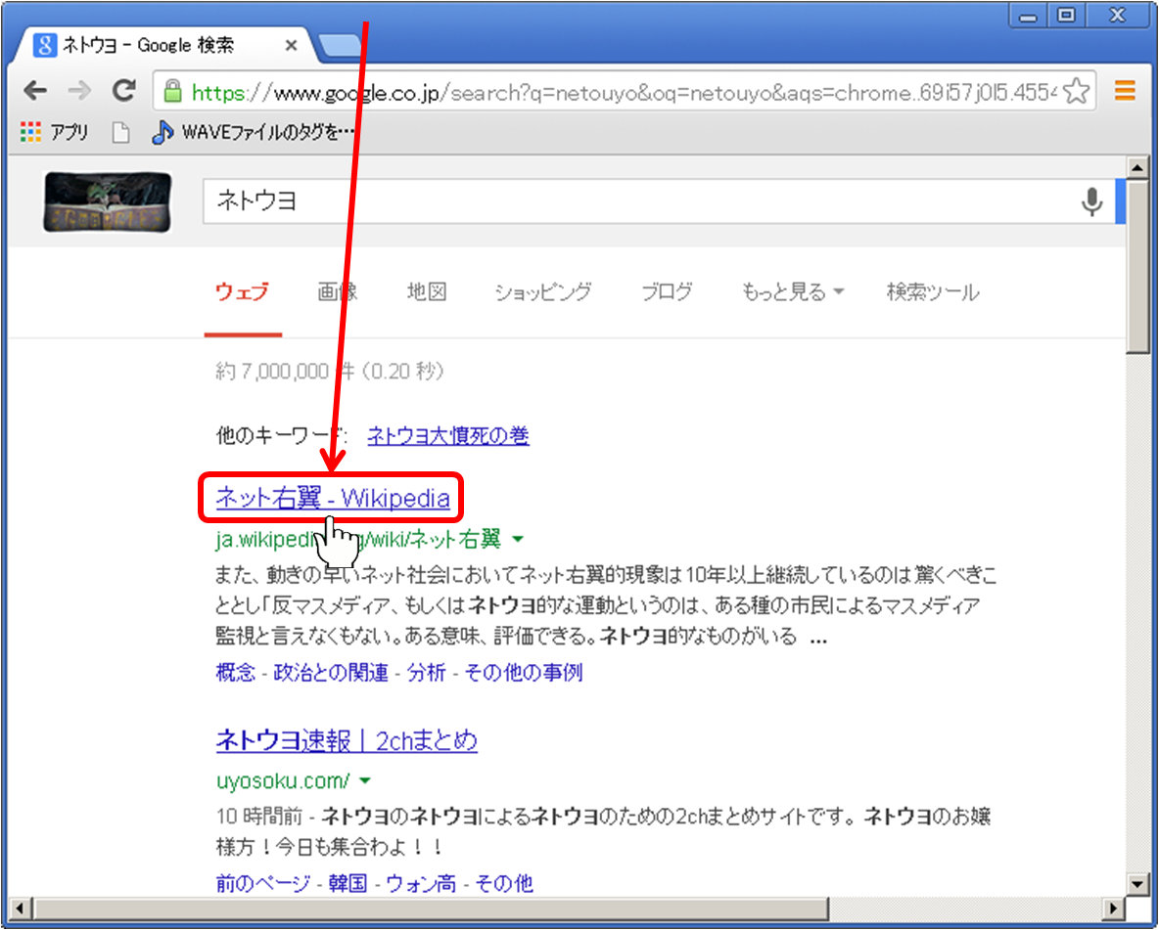Switch to the 地図 search tab
Viewport: 1159px width, 930px height.
(427, 291)
